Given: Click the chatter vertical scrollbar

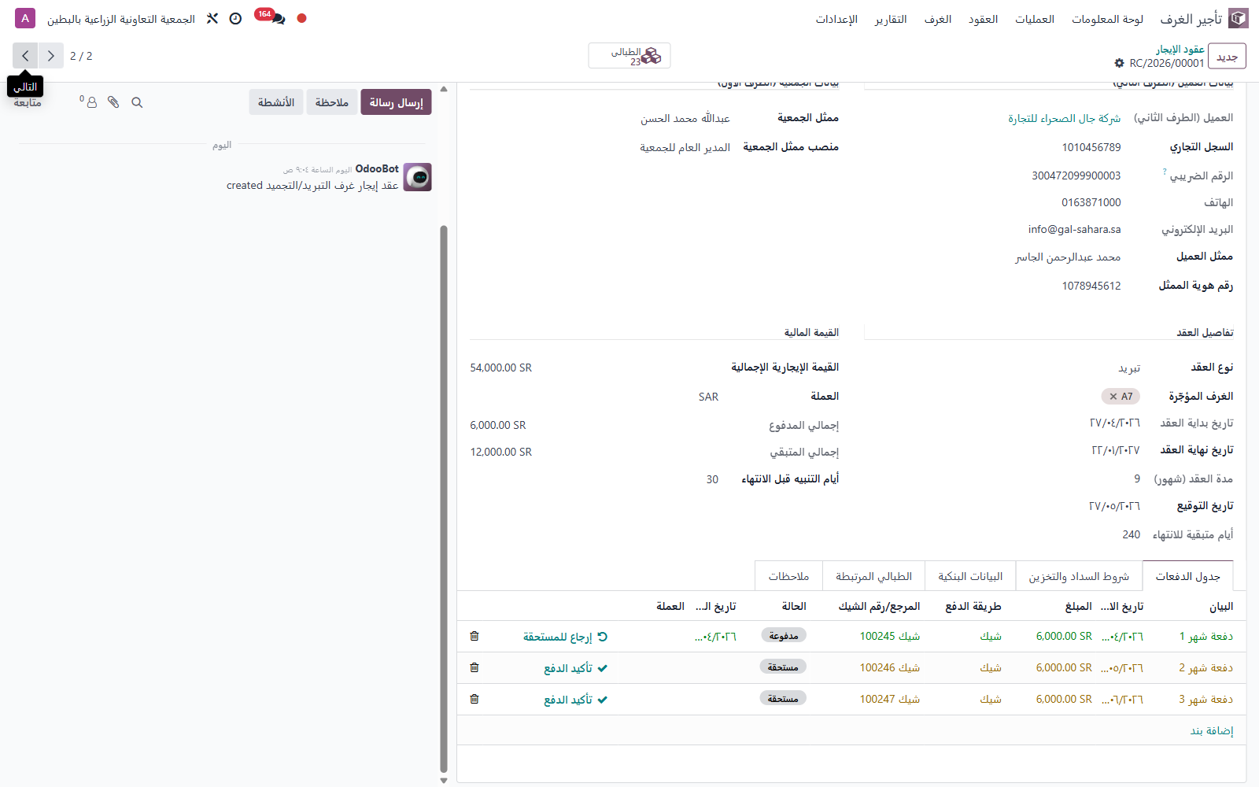Looking at the screenshot, I should [444, 501].
